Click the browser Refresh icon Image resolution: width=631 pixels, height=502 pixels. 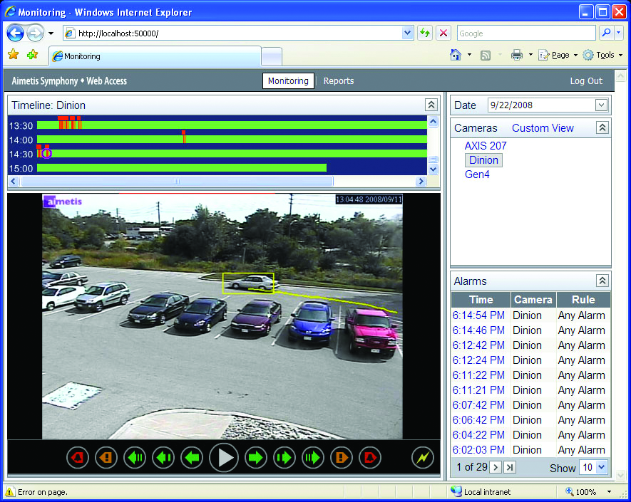425,33
